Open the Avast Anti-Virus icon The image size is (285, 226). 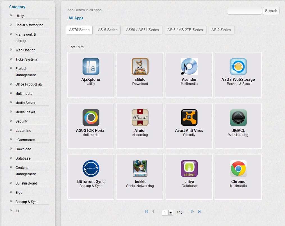[x=189, y=117]
